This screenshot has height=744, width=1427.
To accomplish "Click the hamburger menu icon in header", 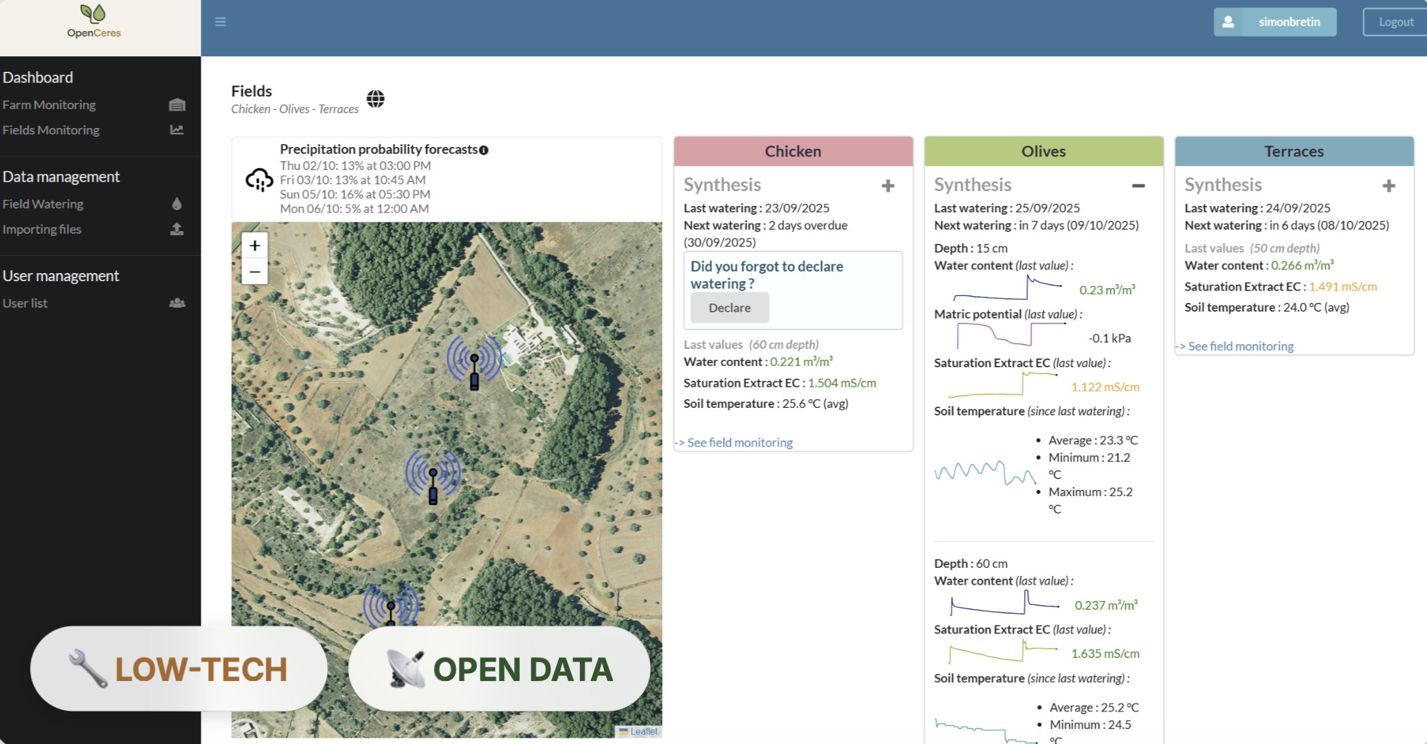I will [x=220, y=22].
